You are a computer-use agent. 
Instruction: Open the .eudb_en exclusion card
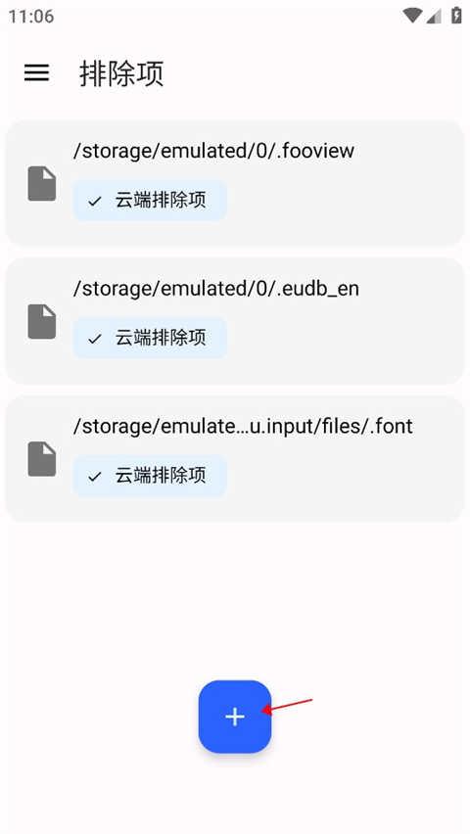click(235, 321)
